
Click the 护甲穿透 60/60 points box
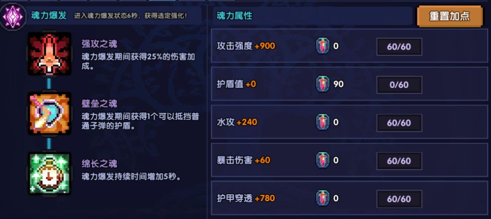tap(399, 199)
